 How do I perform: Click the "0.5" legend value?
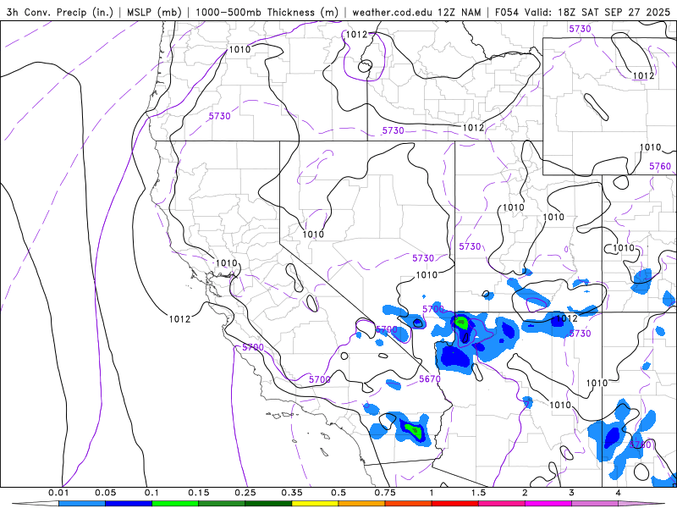pos(338,493)
